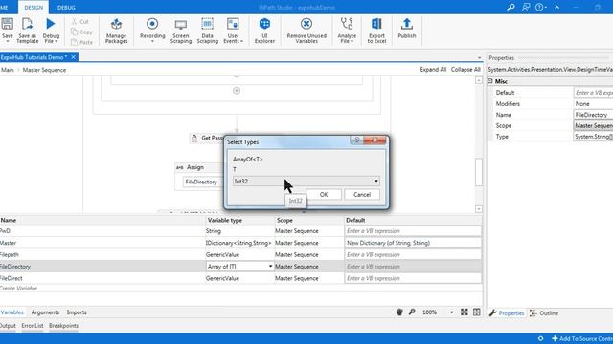613x344 pixels.
Task: Click the Copy command
Action: pyautogui.click(x=81, y=32)
